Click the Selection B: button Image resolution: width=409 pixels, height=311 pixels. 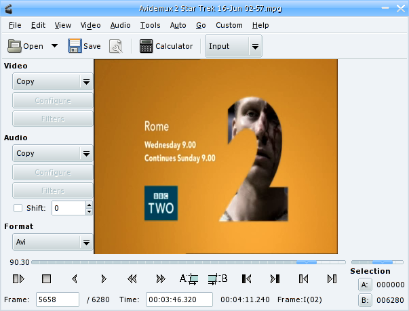pos(365,301)
